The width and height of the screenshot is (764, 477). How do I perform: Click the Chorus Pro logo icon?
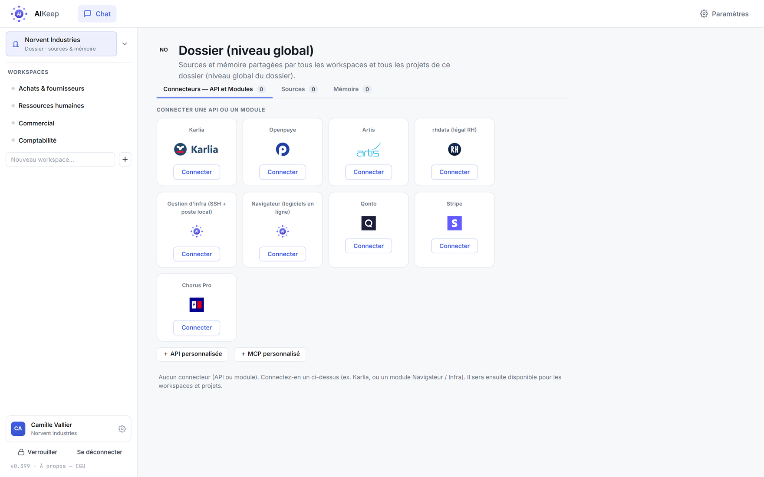[197, 305]
